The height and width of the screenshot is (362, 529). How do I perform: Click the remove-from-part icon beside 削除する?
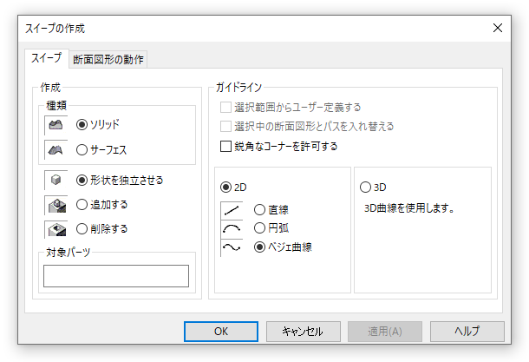point(56,229)
